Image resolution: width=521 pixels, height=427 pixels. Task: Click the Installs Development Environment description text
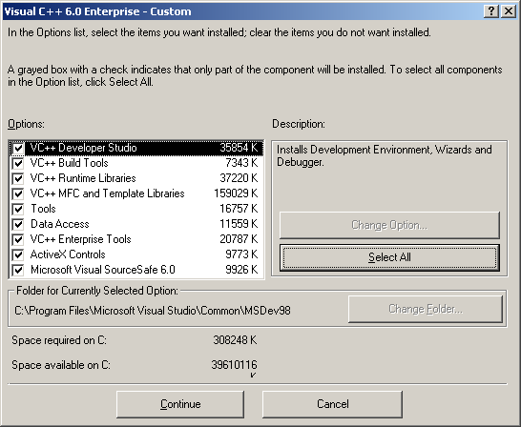coord(385,155)
